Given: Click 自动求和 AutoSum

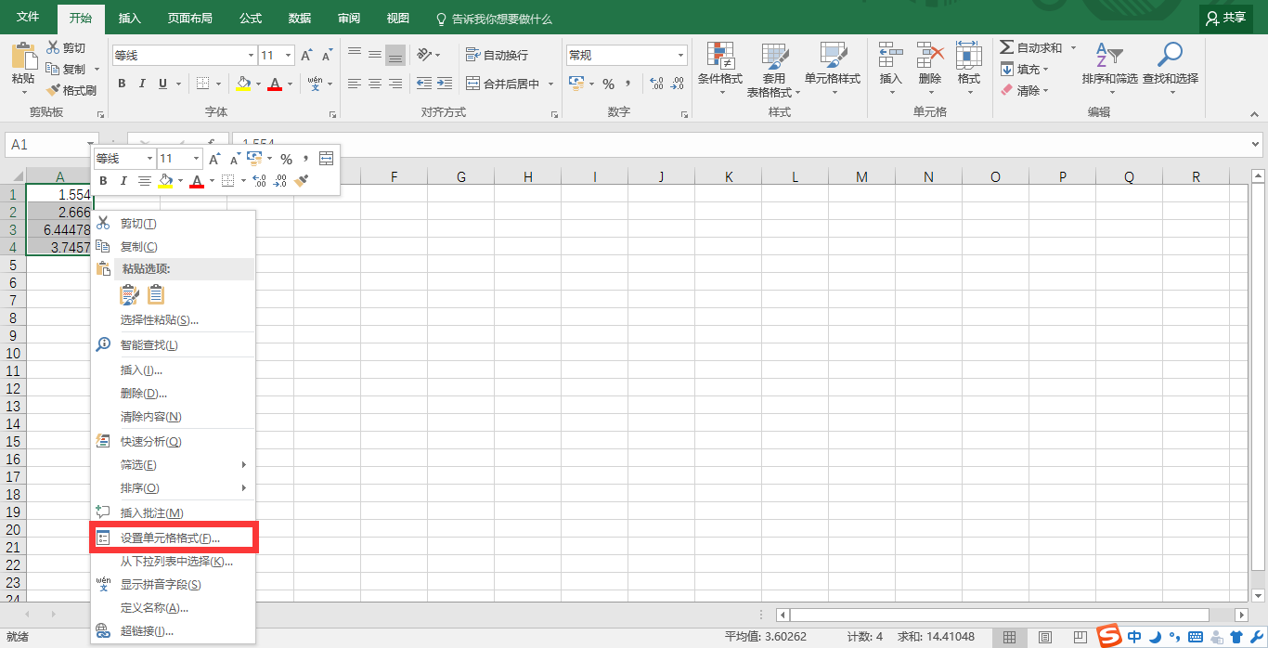Looking at the screenshot, I should 1031,47.
